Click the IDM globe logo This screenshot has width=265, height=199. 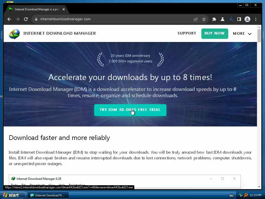[x=14, y=34]
